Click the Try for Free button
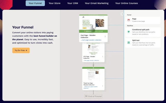 [21, 50]
